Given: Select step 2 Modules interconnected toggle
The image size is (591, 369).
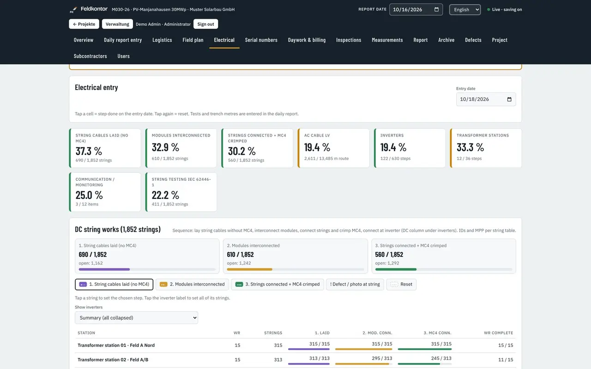Looking at the screenshot, I should (192, 284).
